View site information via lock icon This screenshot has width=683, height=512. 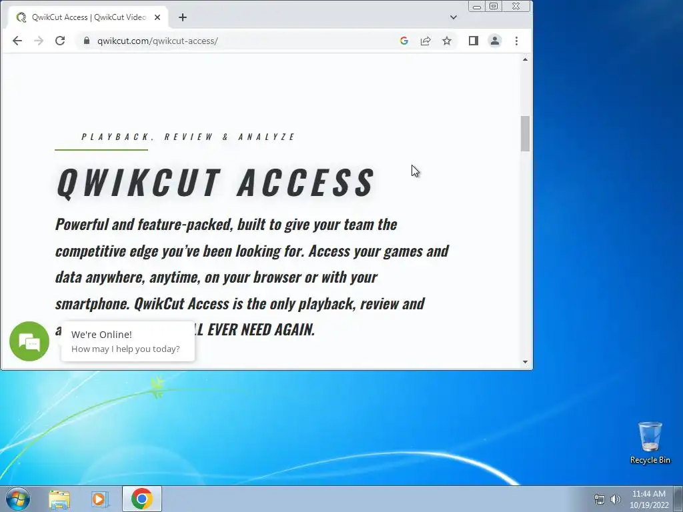tap(87, 41)
